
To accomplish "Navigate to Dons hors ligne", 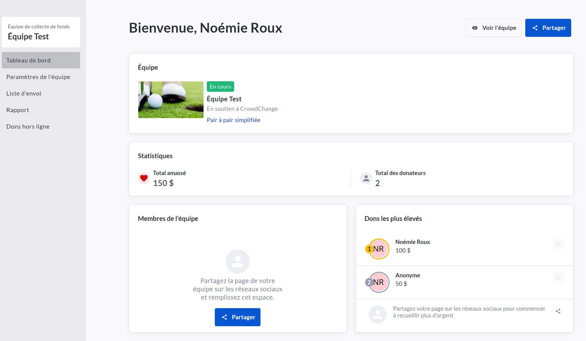I will [x=28, y=126].
